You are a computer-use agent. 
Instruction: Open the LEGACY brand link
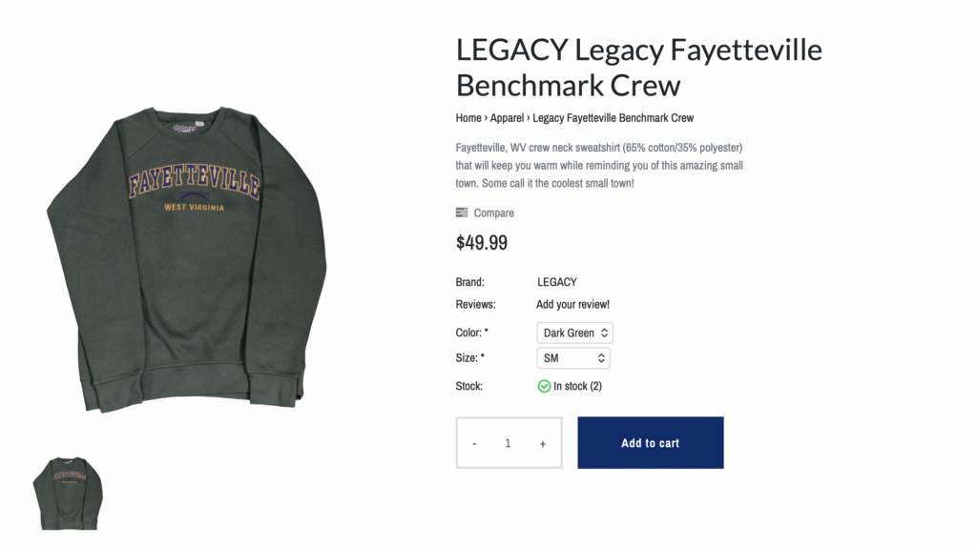(556, 282)
